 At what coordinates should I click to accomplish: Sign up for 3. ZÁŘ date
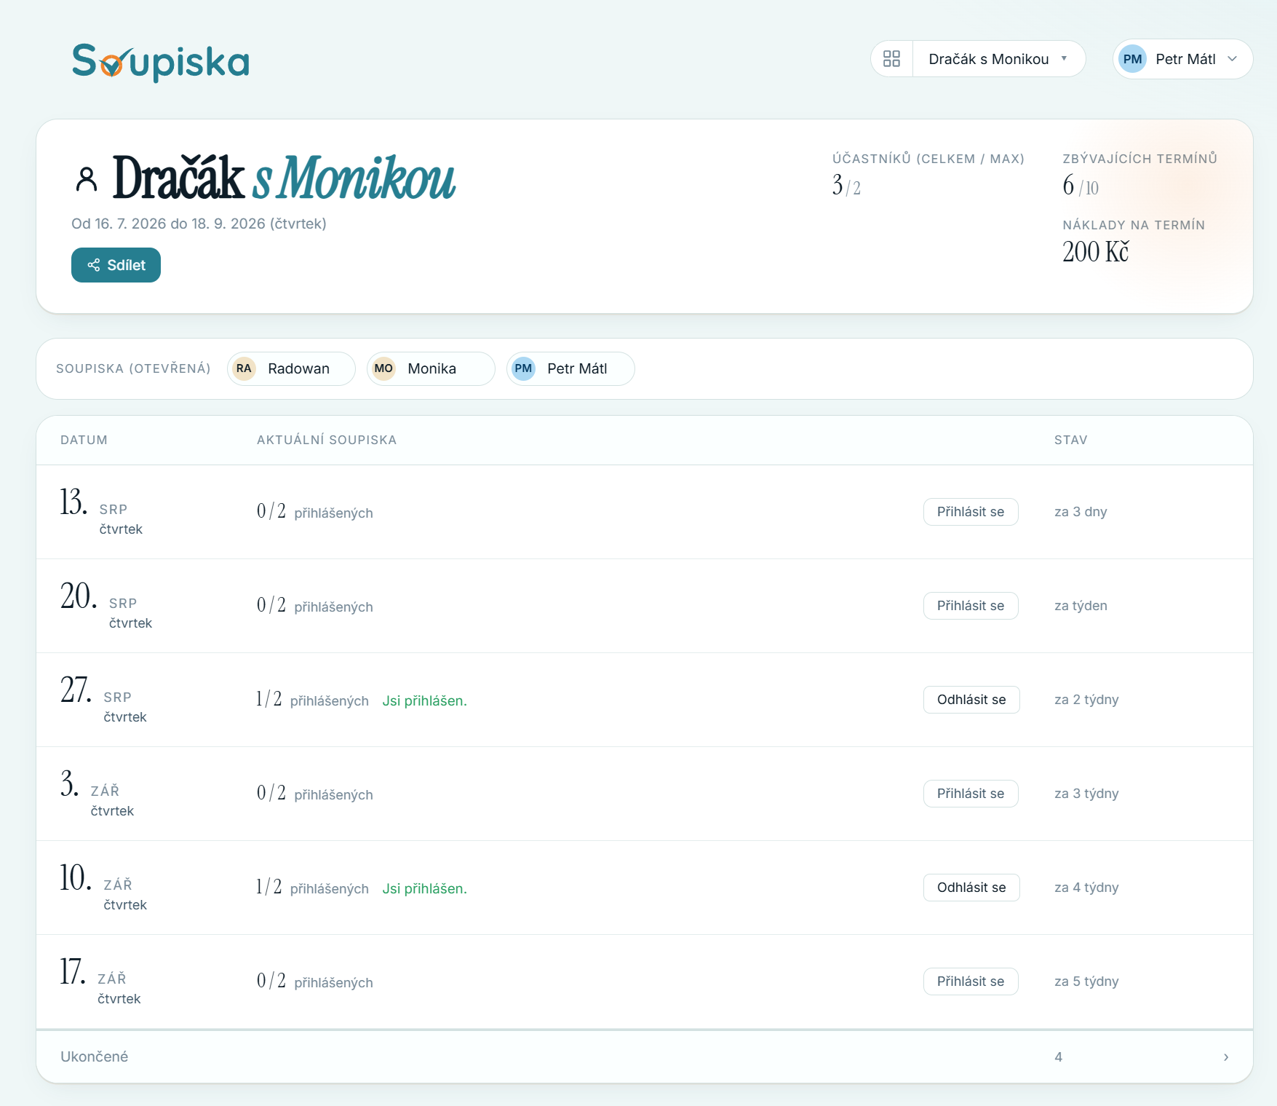coord(971,794)
